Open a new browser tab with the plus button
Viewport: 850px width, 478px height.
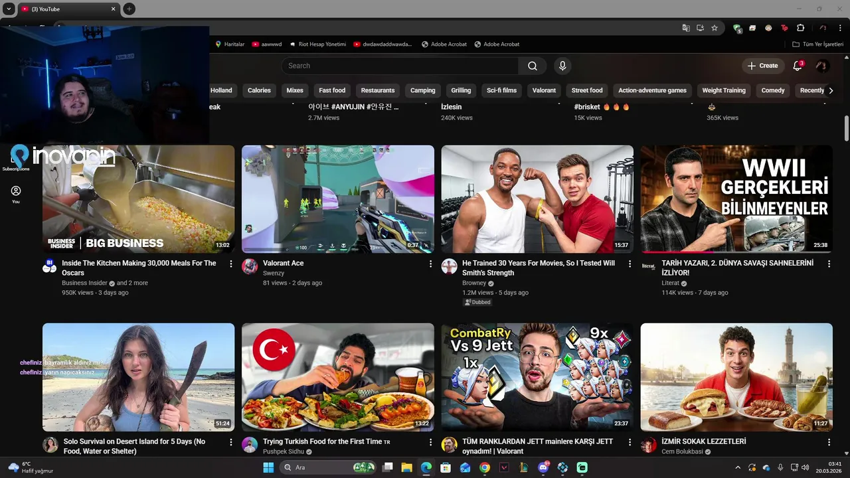pos(129,9)
